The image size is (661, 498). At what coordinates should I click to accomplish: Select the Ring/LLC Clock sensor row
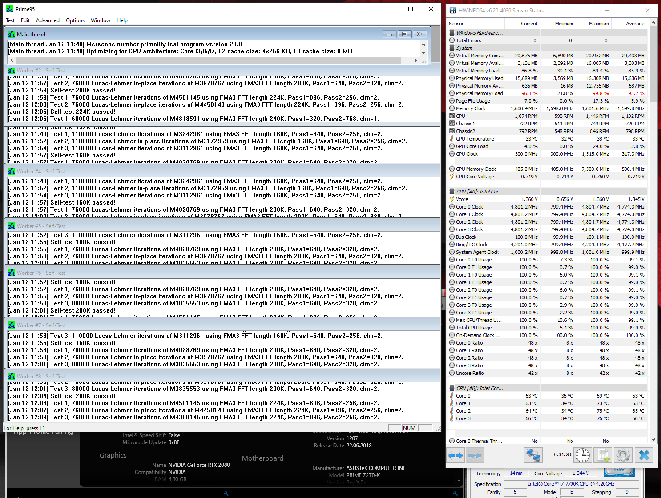click(x=547, y=245)
